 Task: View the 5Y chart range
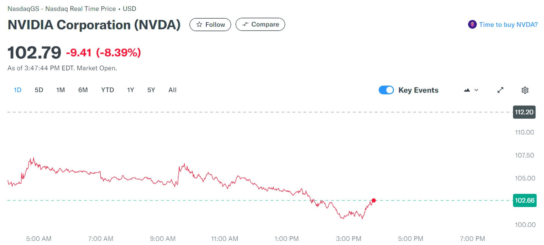pyautogui.click(x=151, y=90)
